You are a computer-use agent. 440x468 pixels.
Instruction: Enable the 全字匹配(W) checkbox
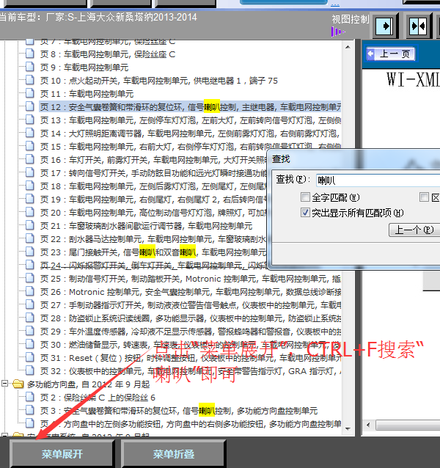pos(305,197)
